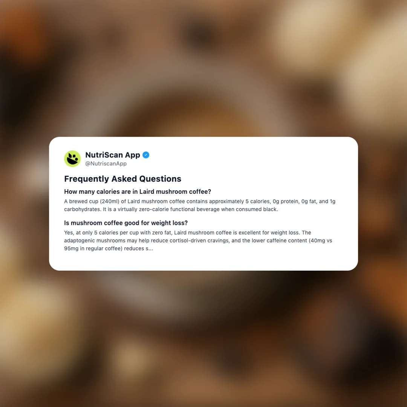
Task: Click the 'Yes, at only 5 calories' answer
Action: pyautogui.click(x=187, y=233)
